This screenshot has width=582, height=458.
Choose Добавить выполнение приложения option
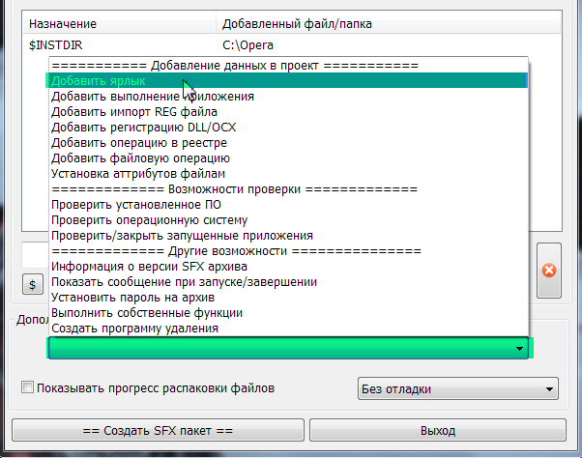click(152, 97)
